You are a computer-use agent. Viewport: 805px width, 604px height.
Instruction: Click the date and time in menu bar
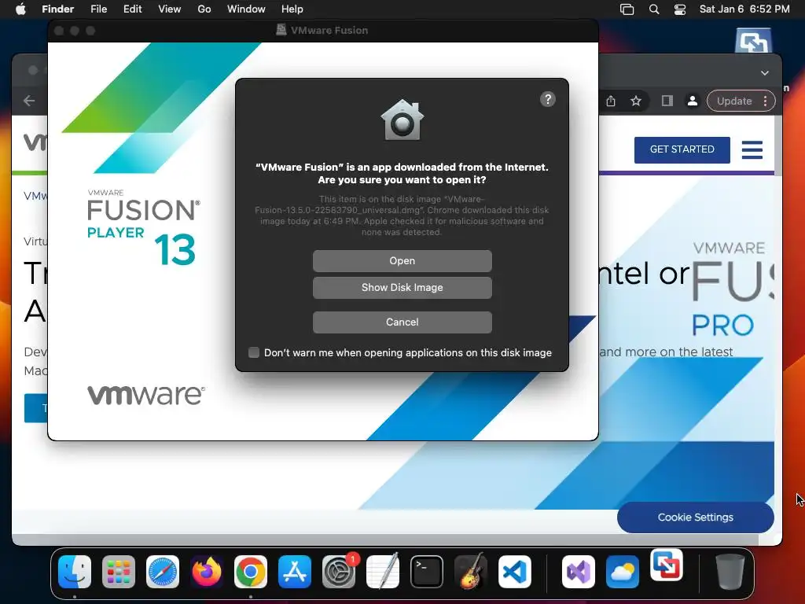click(744, 9)
